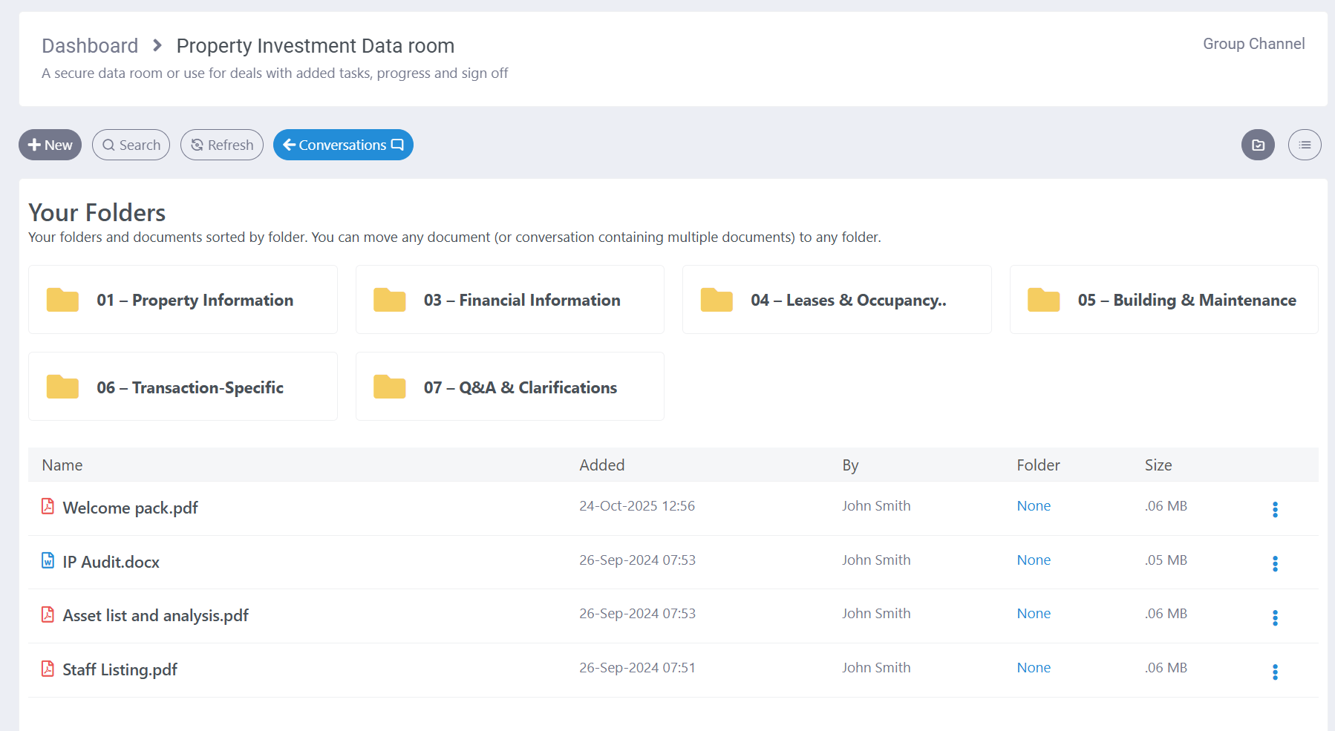Refresh the data room file list
Image resolution: width=1335 pixels, height=731 pixels.
point(222,145)
